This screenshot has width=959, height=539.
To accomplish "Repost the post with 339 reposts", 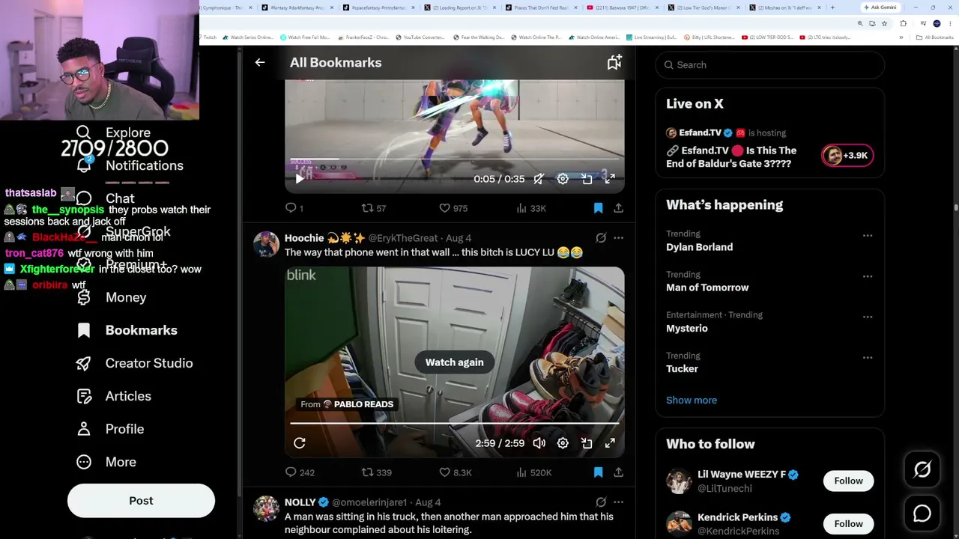I will [377, 472].
